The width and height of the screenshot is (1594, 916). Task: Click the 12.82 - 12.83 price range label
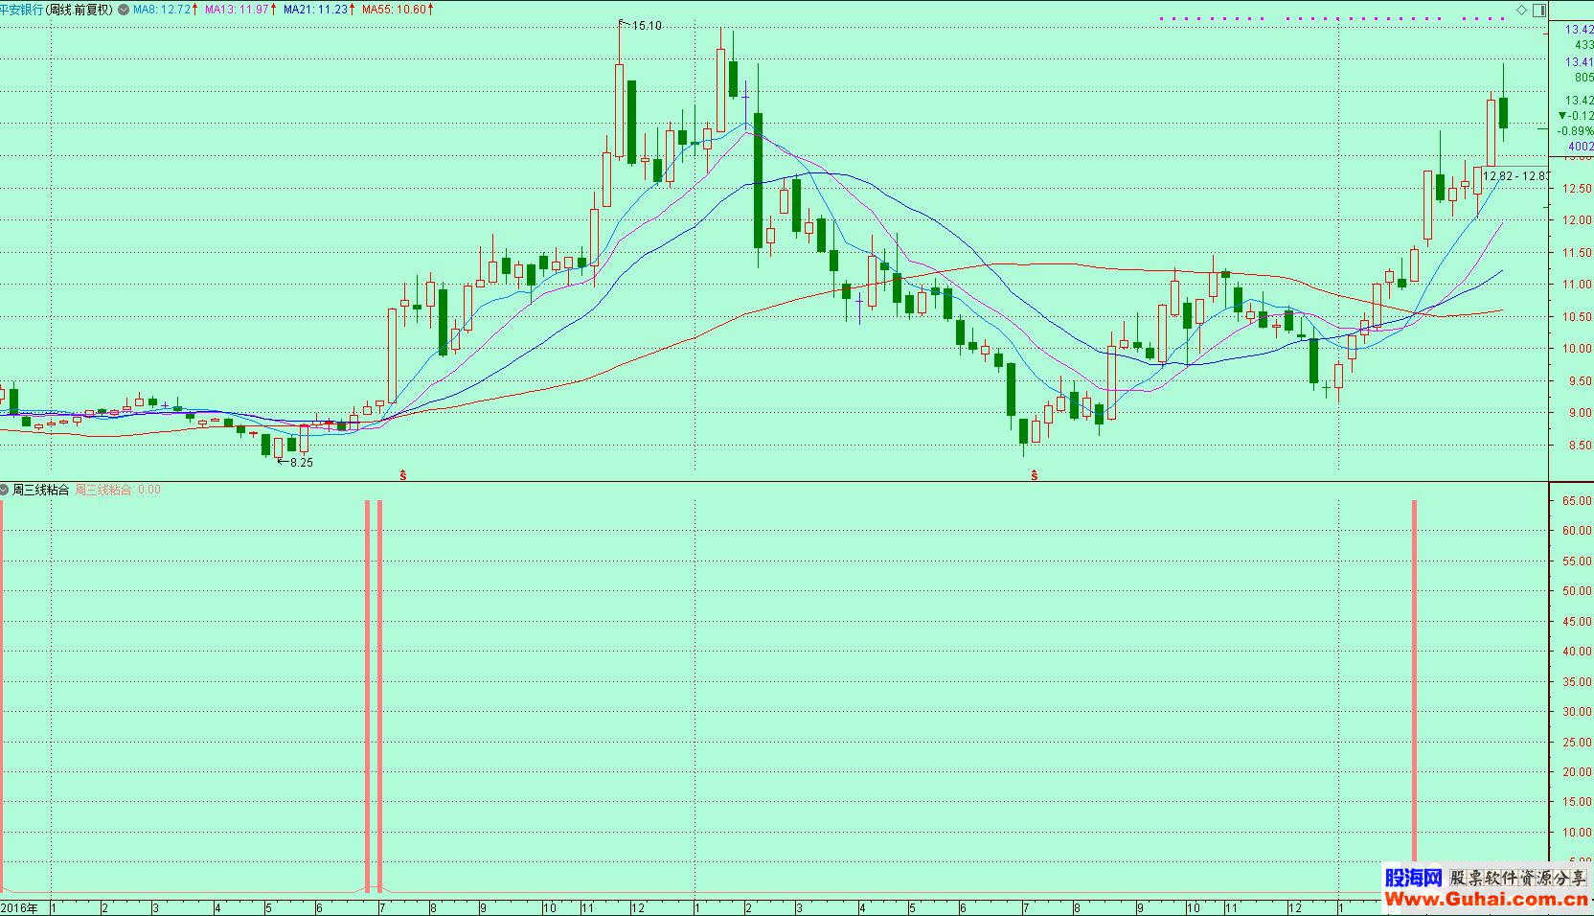pyautogui.click(x=1515, y=176)
